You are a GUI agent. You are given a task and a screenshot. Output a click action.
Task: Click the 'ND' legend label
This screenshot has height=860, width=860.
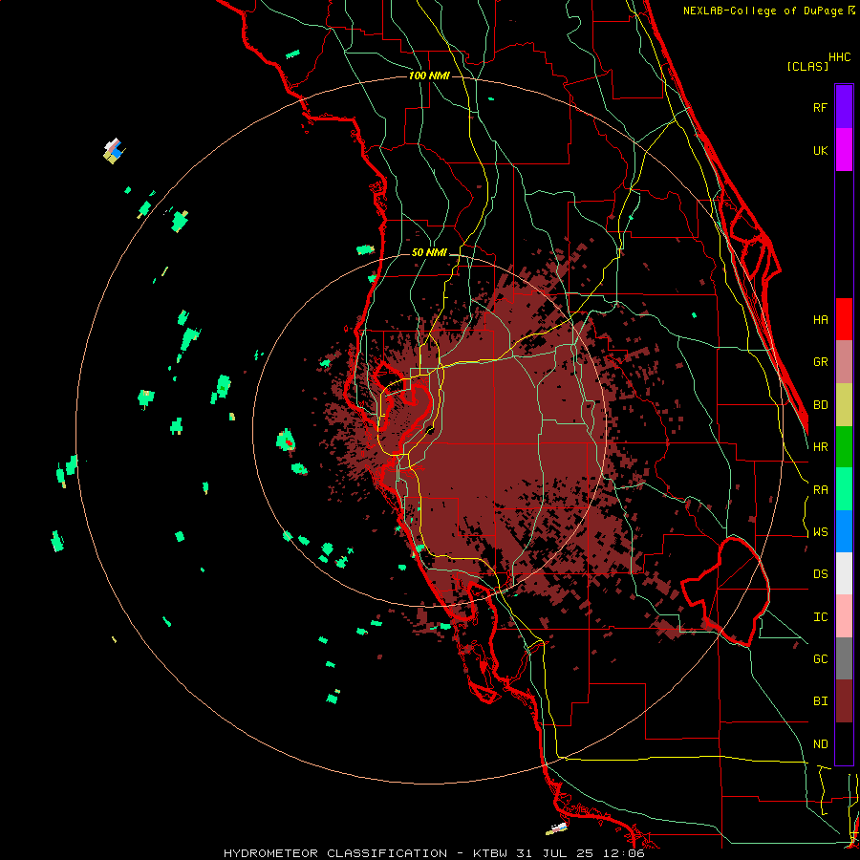click(820, 744)
